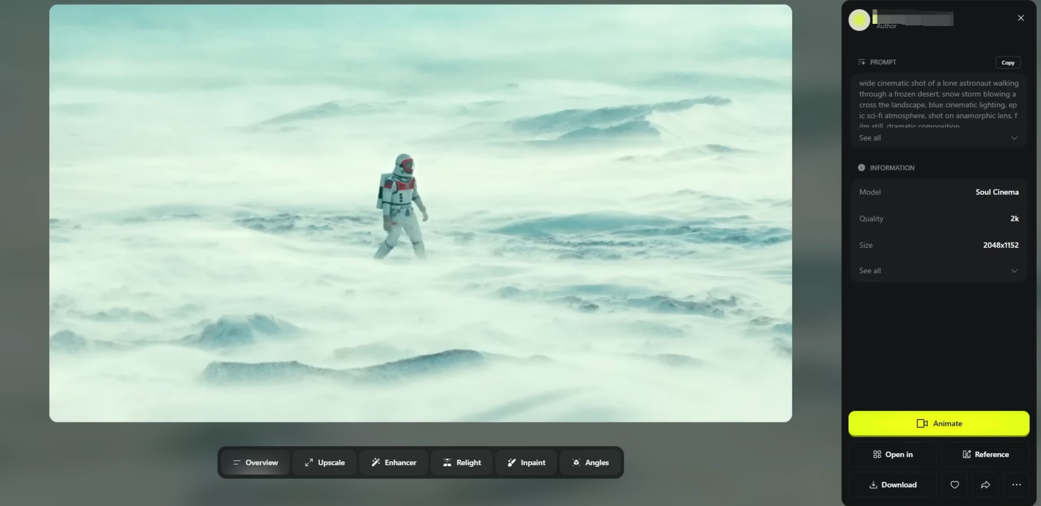The image size is (1041, 506).
Task: Open the Inpaint tool
Action: pyautogui.click(x=526, y=462)
